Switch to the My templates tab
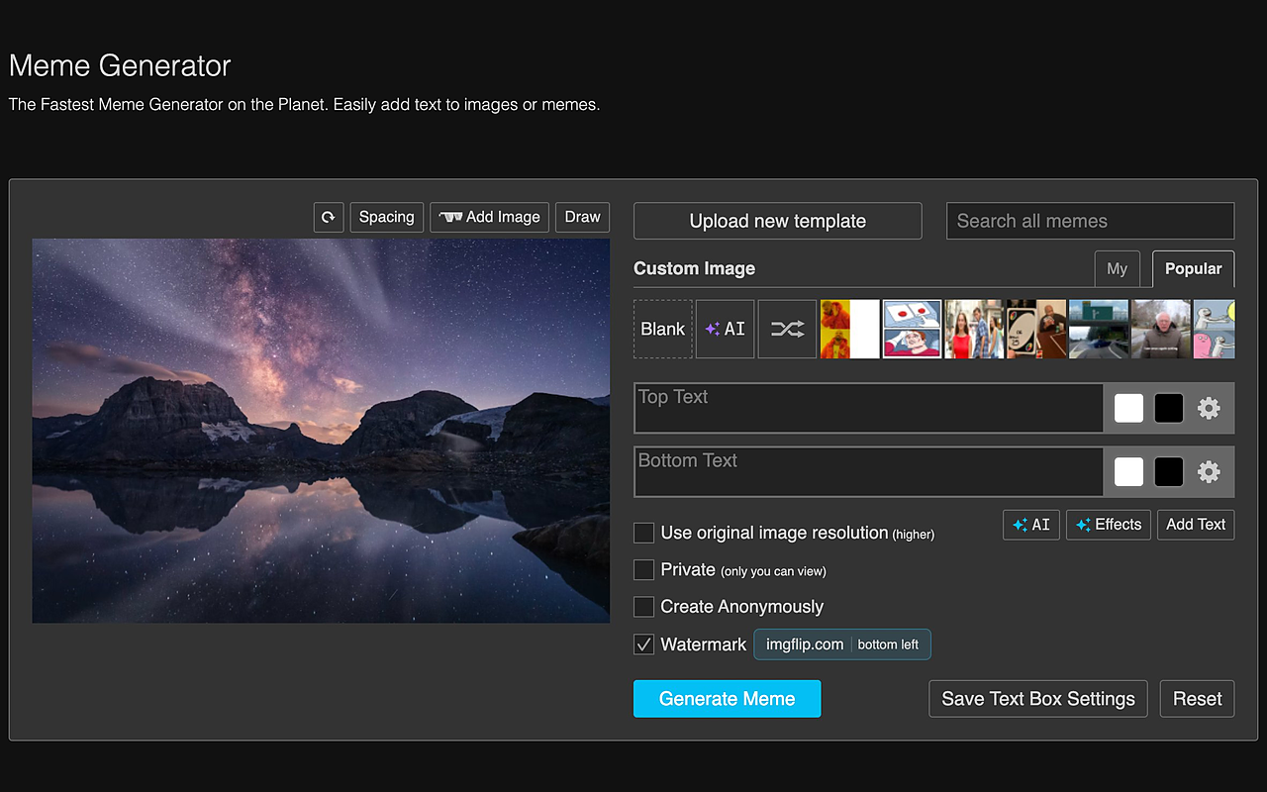Viewport: 1267px width, 792px height. pos(1118,268)
